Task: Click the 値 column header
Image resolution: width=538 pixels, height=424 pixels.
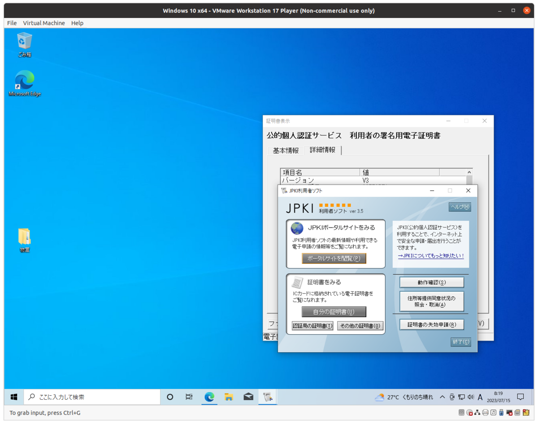Action: [x=399, y=172]
